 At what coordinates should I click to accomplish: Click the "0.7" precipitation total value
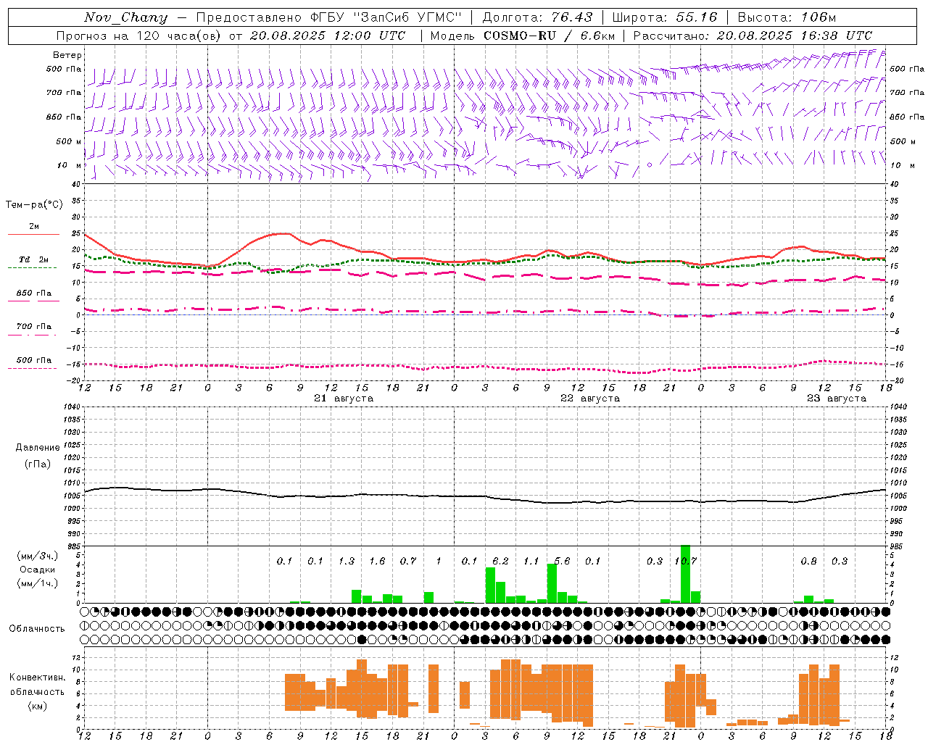(x=408, y=562)
